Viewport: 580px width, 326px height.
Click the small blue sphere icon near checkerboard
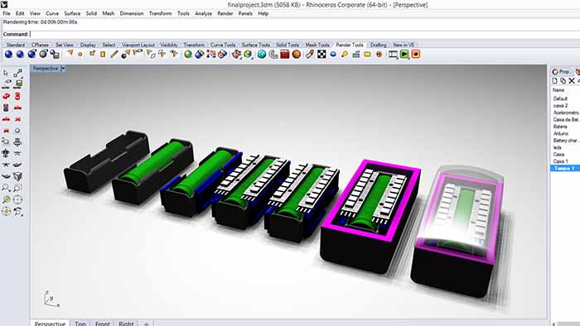click(333, 55)
